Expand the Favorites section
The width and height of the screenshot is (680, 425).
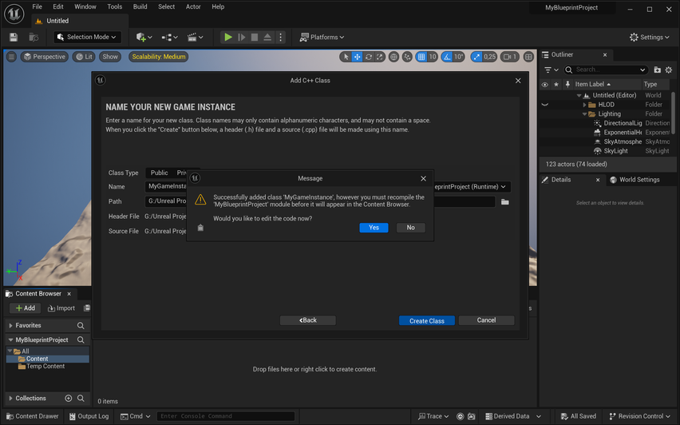pos(11,326)
